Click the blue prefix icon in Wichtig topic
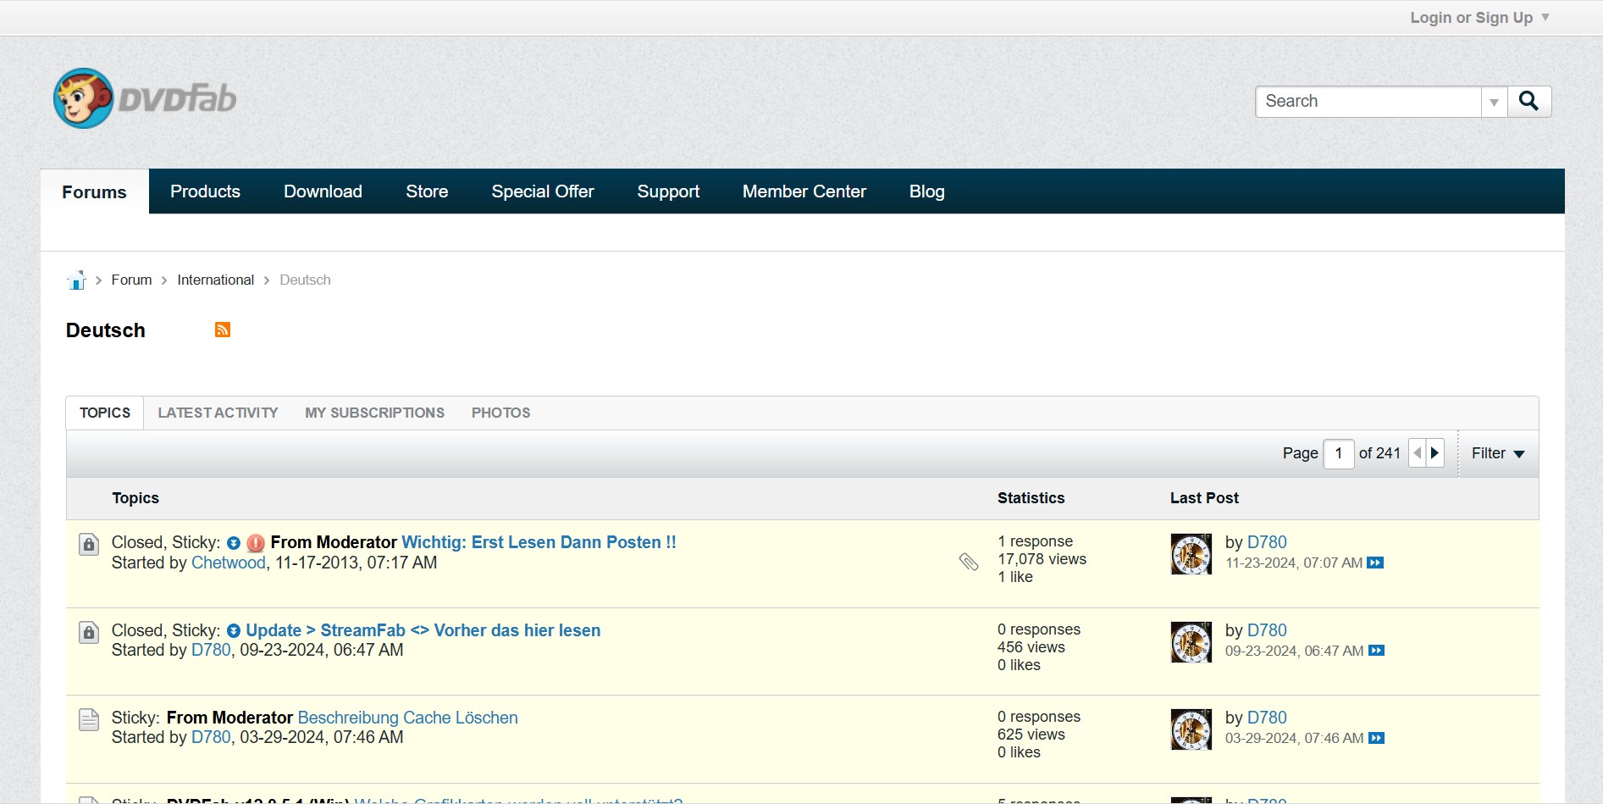This screenshot has width=1603, height=804. pos(234,543)
